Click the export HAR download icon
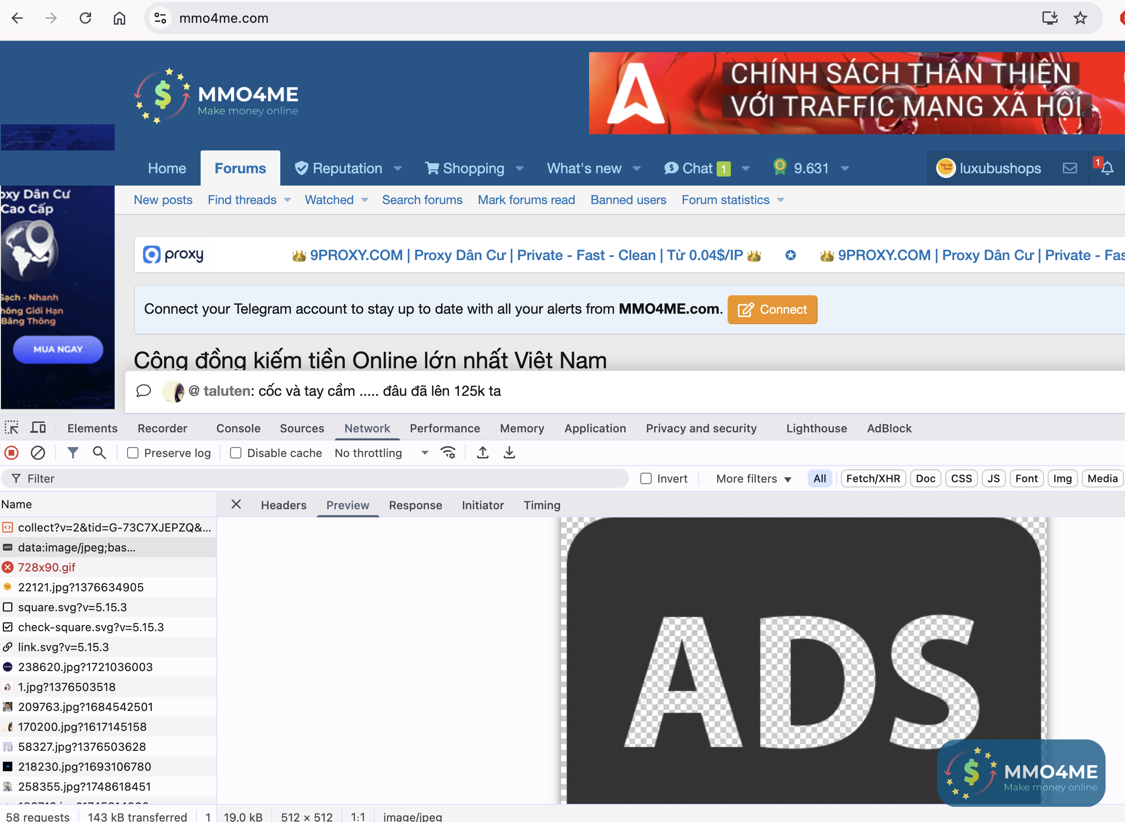 point(509,453)
